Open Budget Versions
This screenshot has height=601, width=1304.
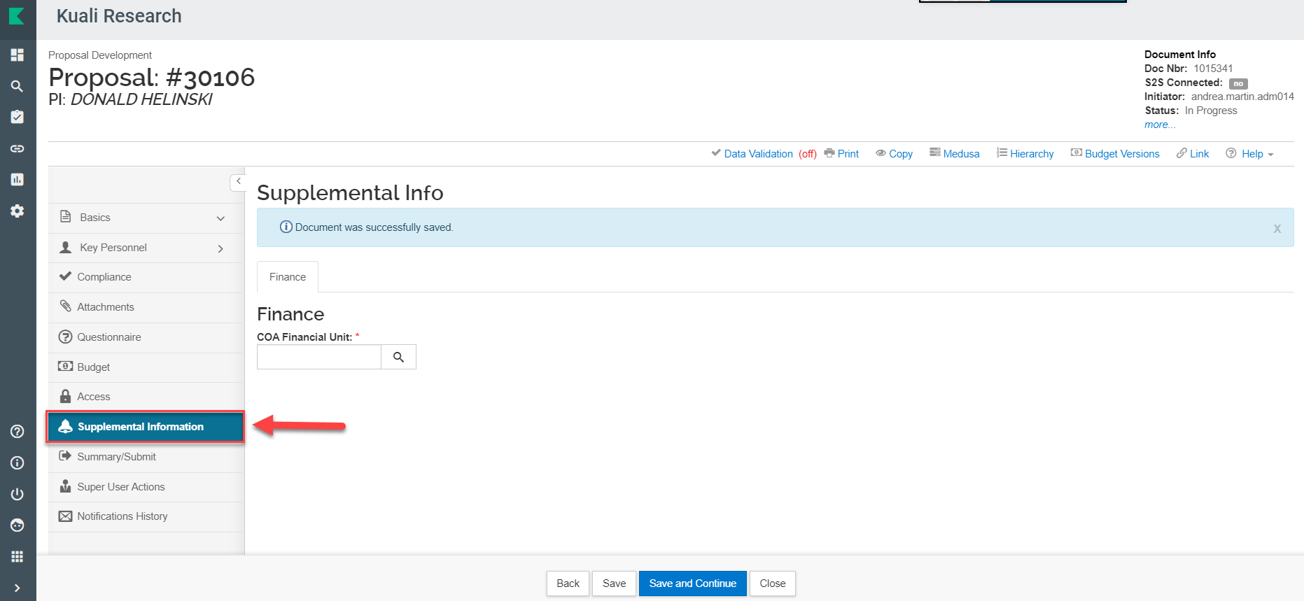pyautogui.click(x=1115, y=154)
